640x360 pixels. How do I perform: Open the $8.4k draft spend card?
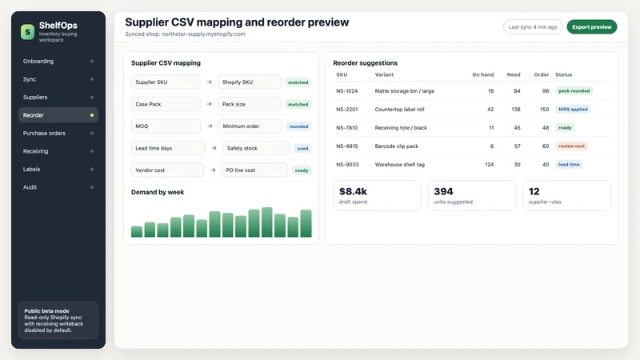[x=377, y=195]
